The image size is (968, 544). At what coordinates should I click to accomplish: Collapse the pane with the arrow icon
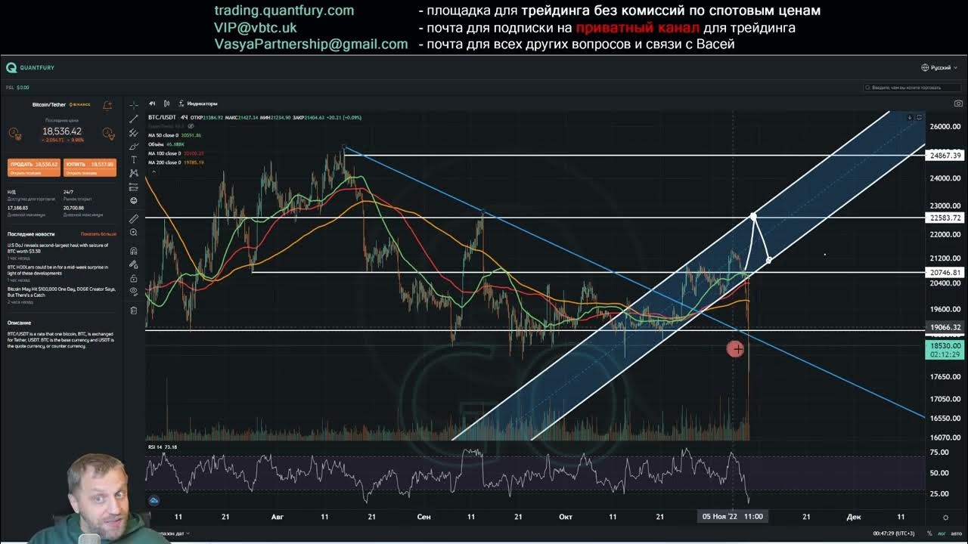coord(910,117)
